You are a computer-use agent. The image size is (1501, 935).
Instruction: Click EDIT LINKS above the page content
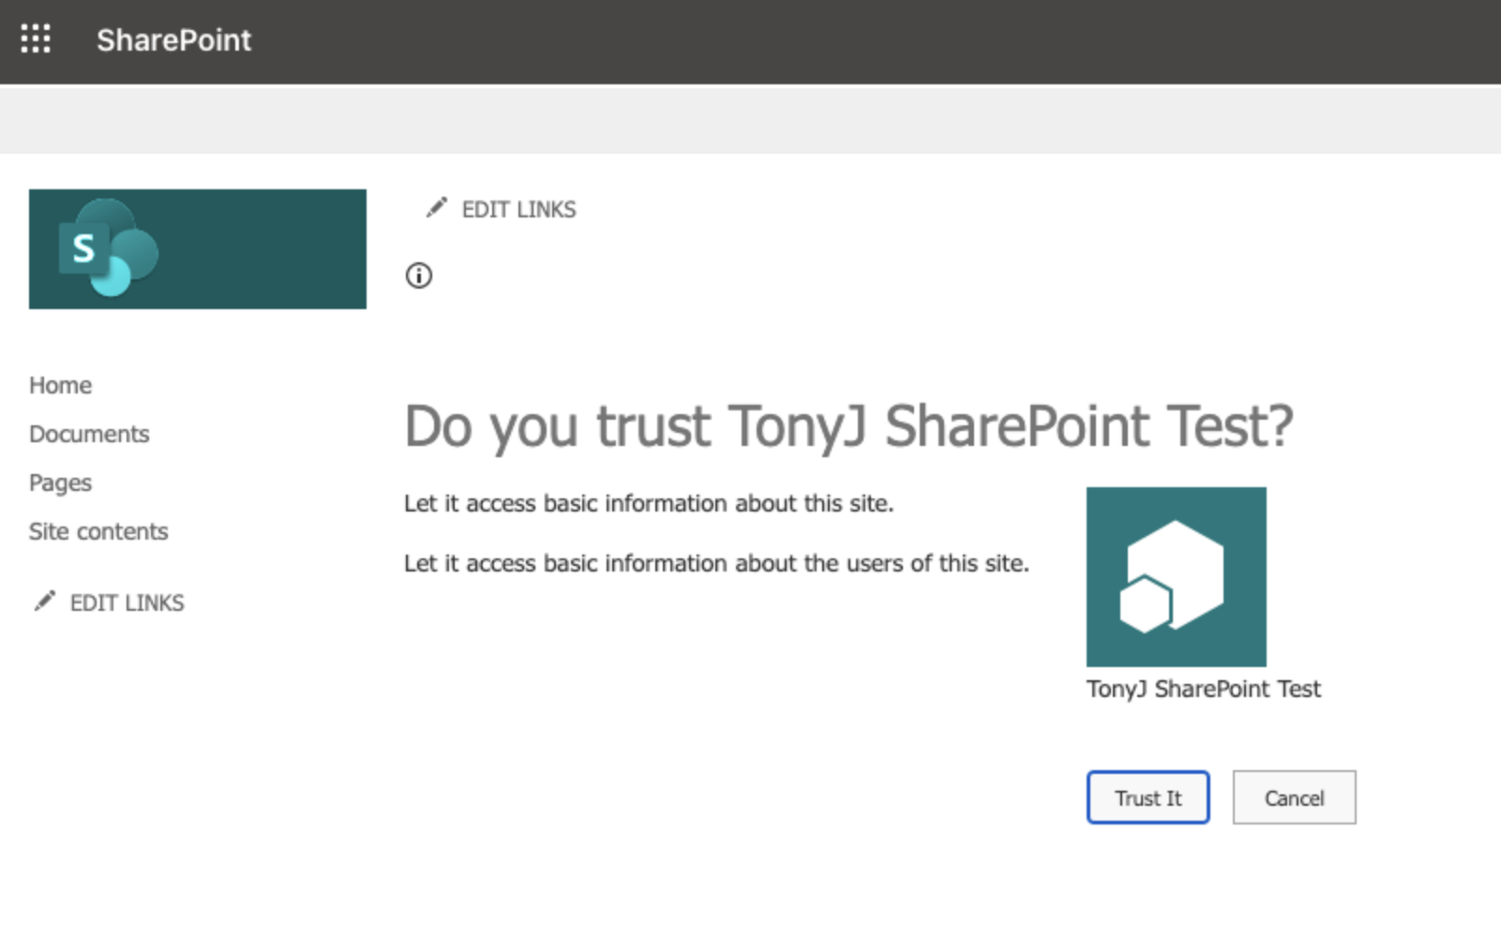pyautogui.click(x=518, y=209)
